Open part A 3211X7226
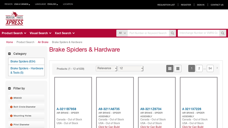The image size is (228, 128). coord(192,109)
